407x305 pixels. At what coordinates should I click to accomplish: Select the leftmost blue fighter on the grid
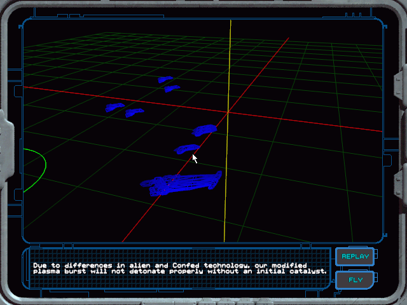click(x=114, y=107)
